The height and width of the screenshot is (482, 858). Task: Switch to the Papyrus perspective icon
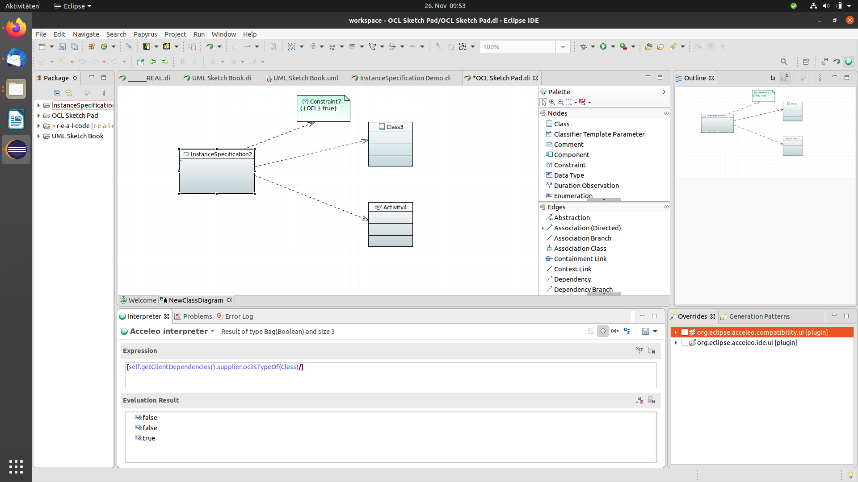coord(837,62)
